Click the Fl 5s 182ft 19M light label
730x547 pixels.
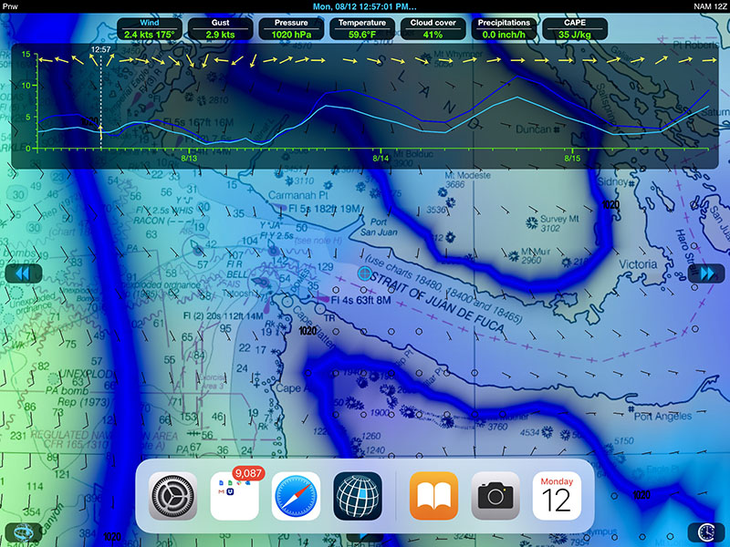(x=324, y=209)
